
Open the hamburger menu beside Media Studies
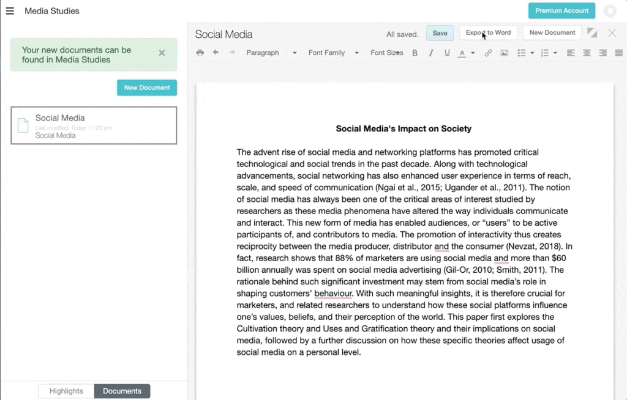point(10,11)
